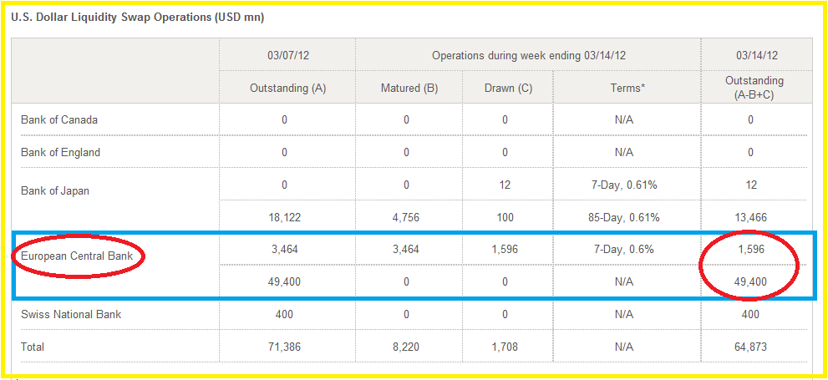Select the '64,873' total outstanding value
The width and height of the screenshot is (828, 380).
coord(751,347)
